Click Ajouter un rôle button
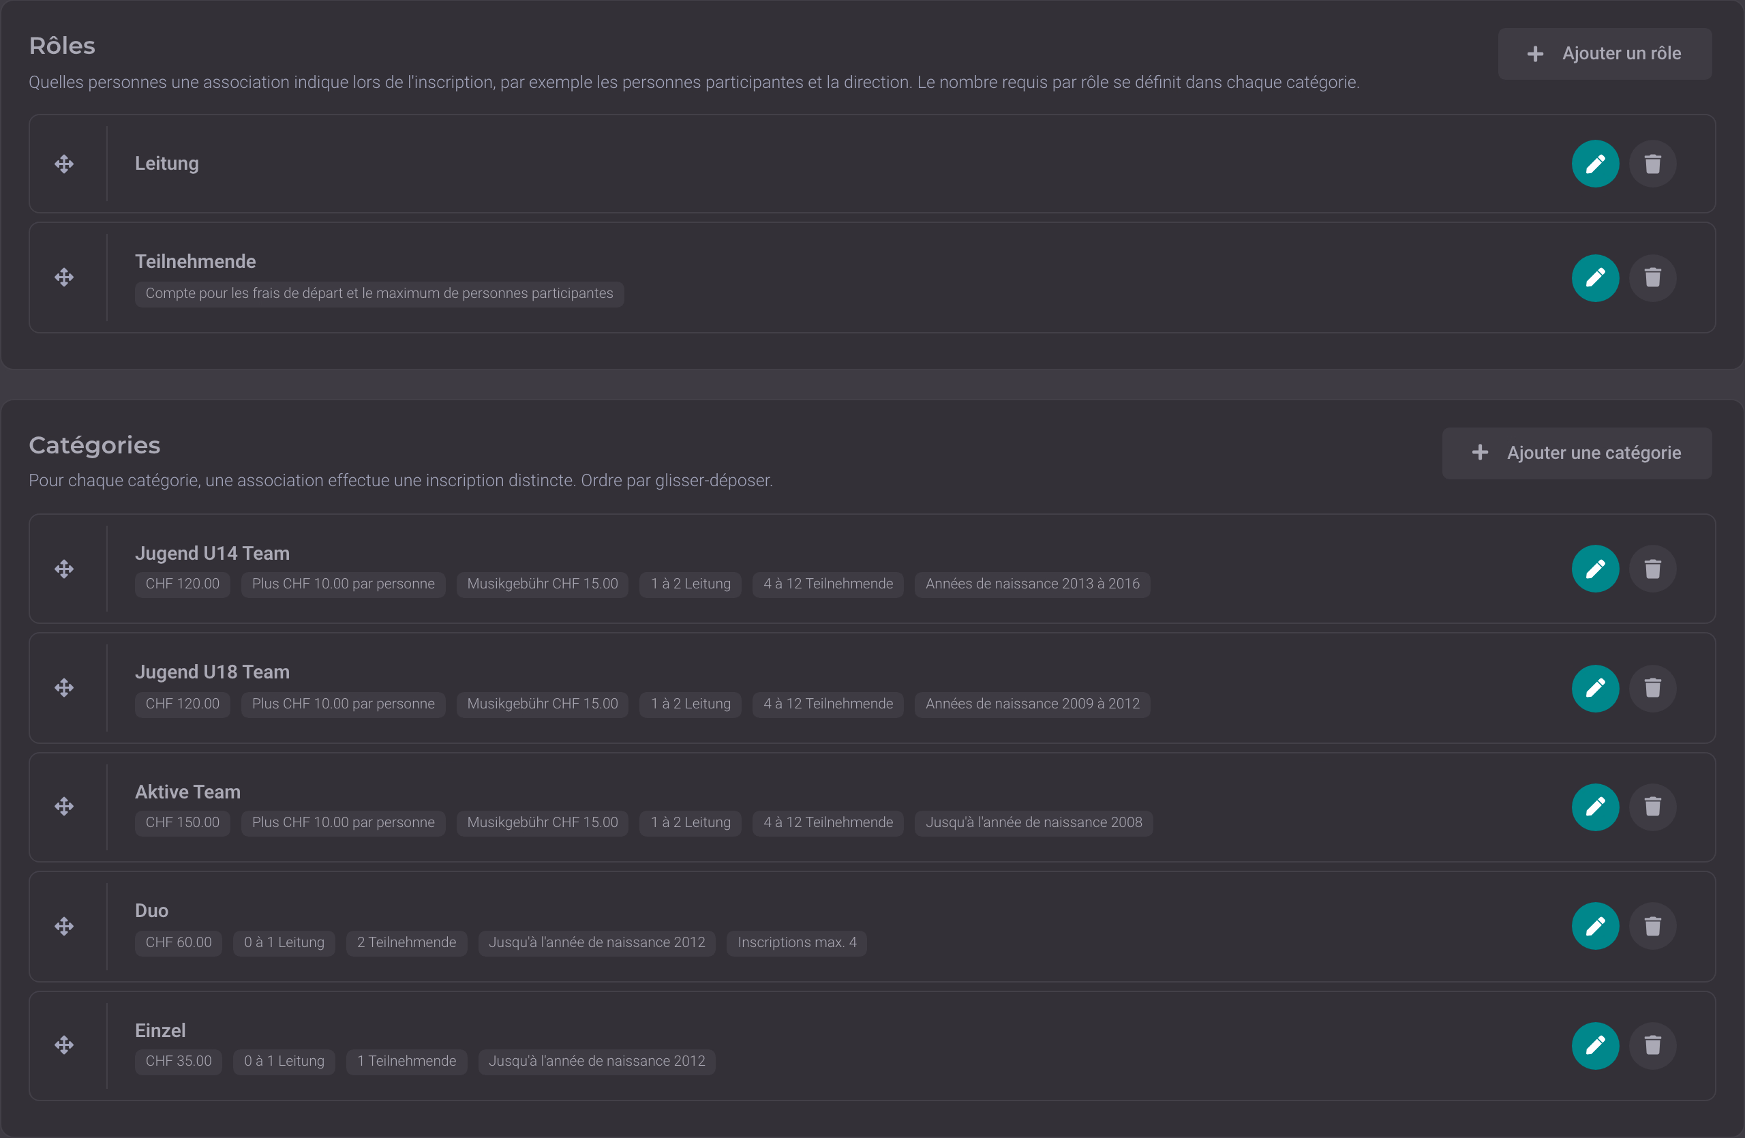This screenshot has height=1138, width=1745. [1604, 54]
